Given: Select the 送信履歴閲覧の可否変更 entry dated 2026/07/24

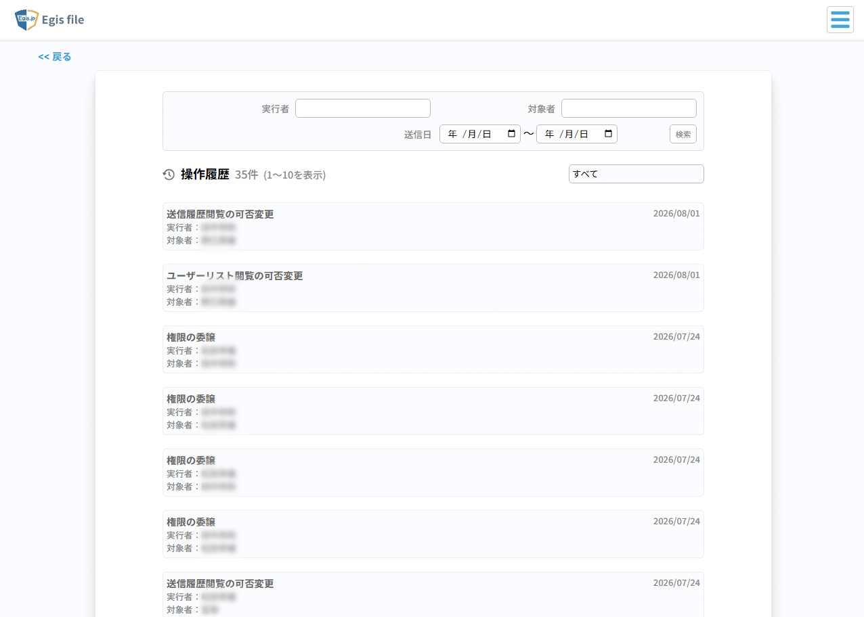Looking at the screenshot, I should pyautogui.click(x=433, y=596).
